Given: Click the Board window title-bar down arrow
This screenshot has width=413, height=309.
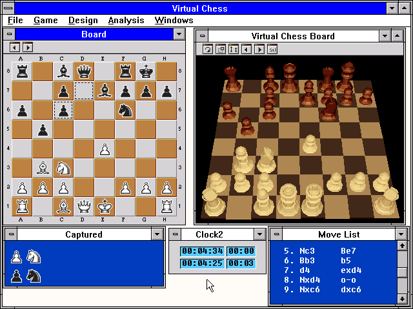Looking at the screenshot, I should pos(179,34).
